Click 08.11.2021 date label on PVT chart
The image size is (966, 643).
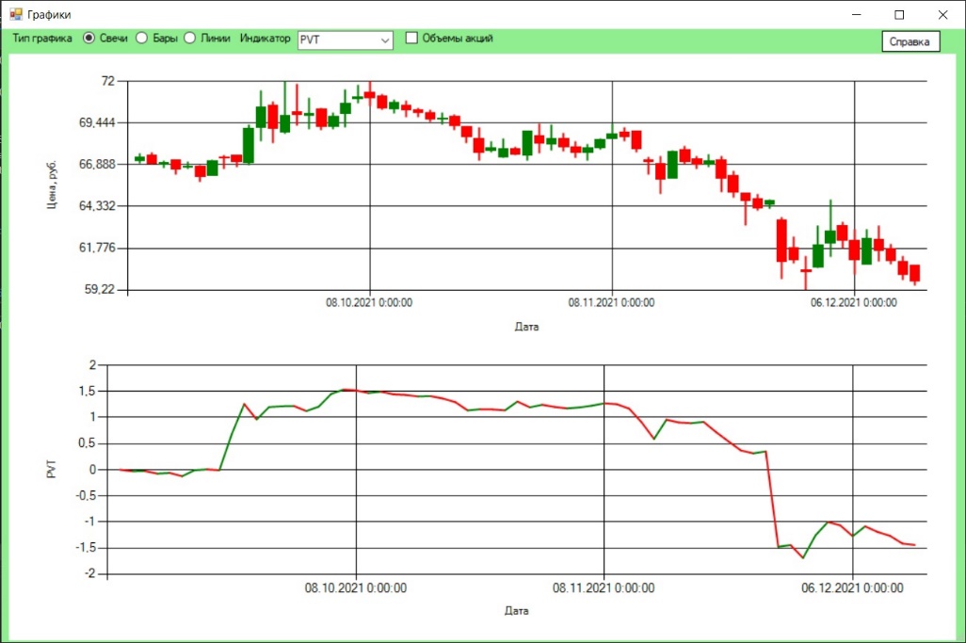tap(604, 588)
